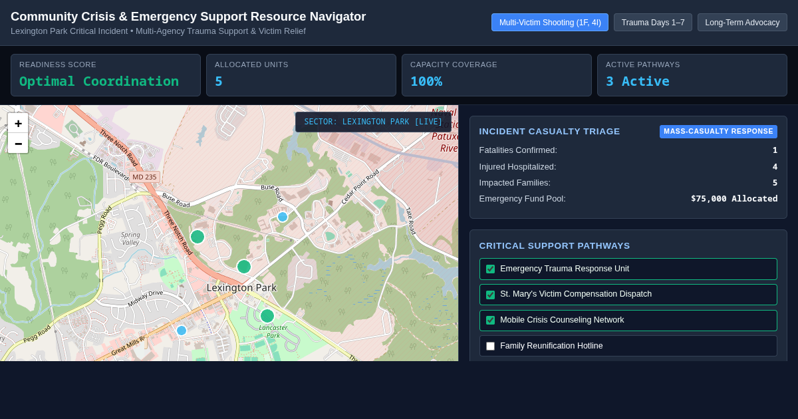The image size is (798, 419).
Task: Click blue marker near Buse Road
Action: tap(283, 217)
